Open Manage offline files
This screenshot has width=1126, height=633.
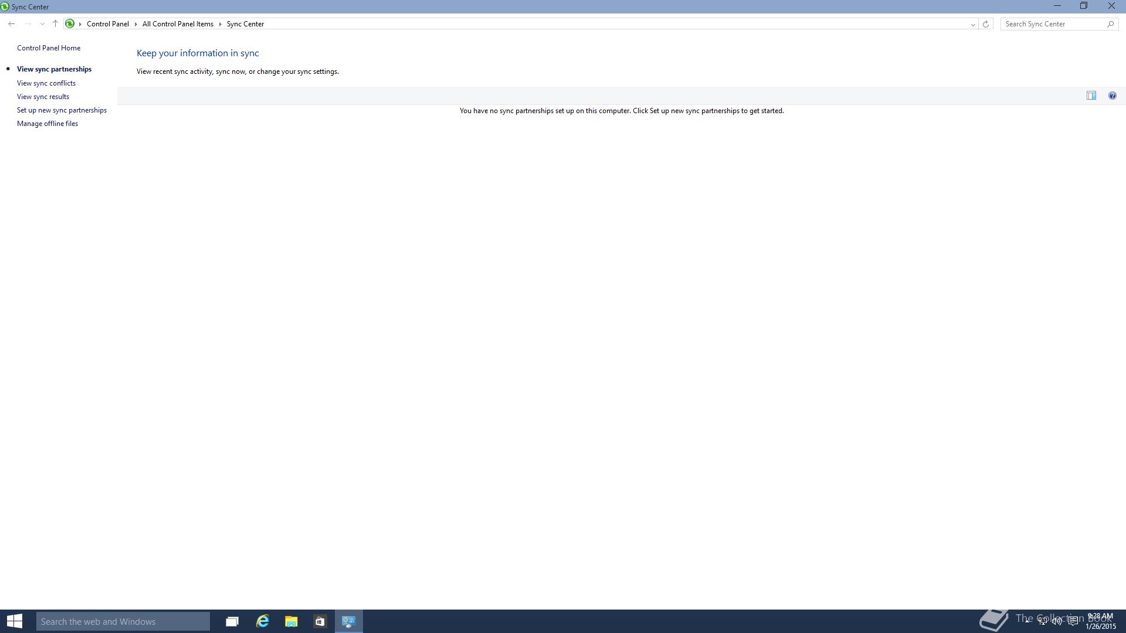click(x=48, y=124)
